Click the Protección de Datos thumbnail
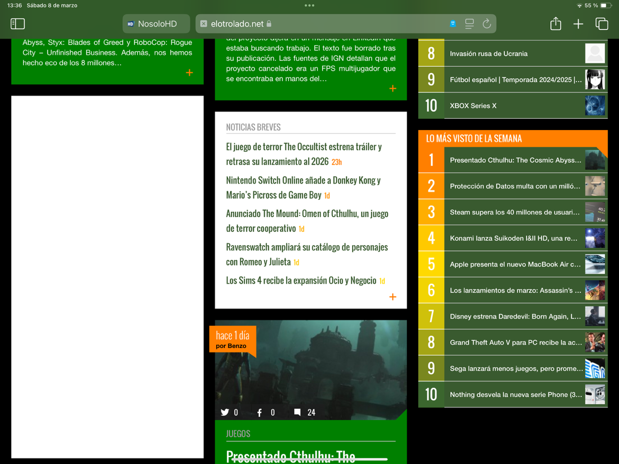This screenshot has height=464, width=619. [595, 186]
